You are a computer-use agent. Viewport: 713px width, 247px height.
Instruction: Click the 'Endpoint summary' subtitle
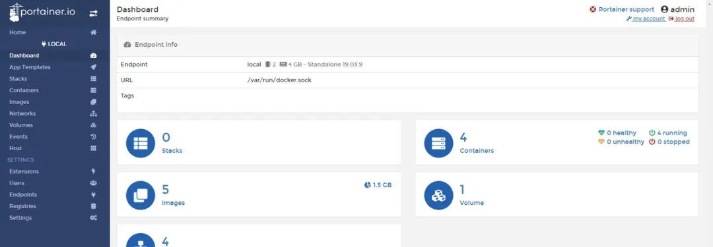point(143,18)
